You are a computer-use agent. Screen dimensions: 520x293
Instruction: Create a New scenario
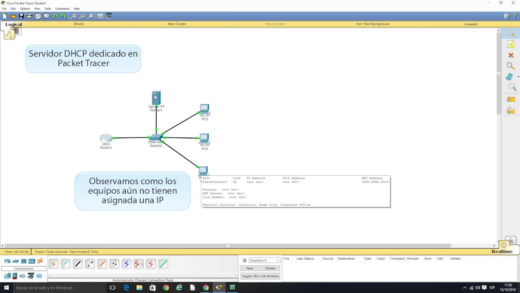[x=250, y=268]
